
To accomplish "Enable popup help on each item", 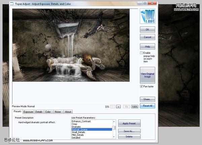I will click(x=141, y=53).
